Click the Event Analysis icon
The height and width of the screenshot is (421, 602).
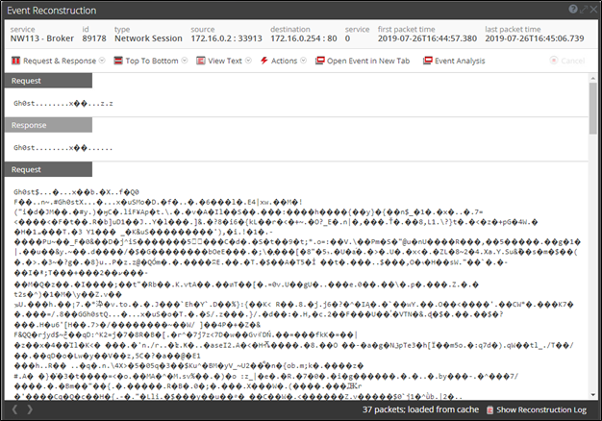(x=427, y=61)
